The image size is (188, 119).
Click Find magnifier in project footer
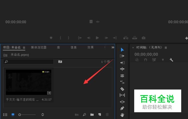(x=84, y=115)
